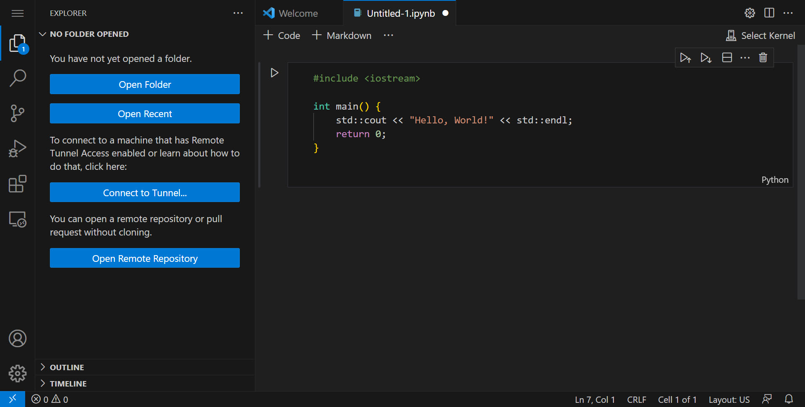The image size is (805, 407).
Task: Click Select Kernel in notebook toolbar
Action: tap(761, 36)
